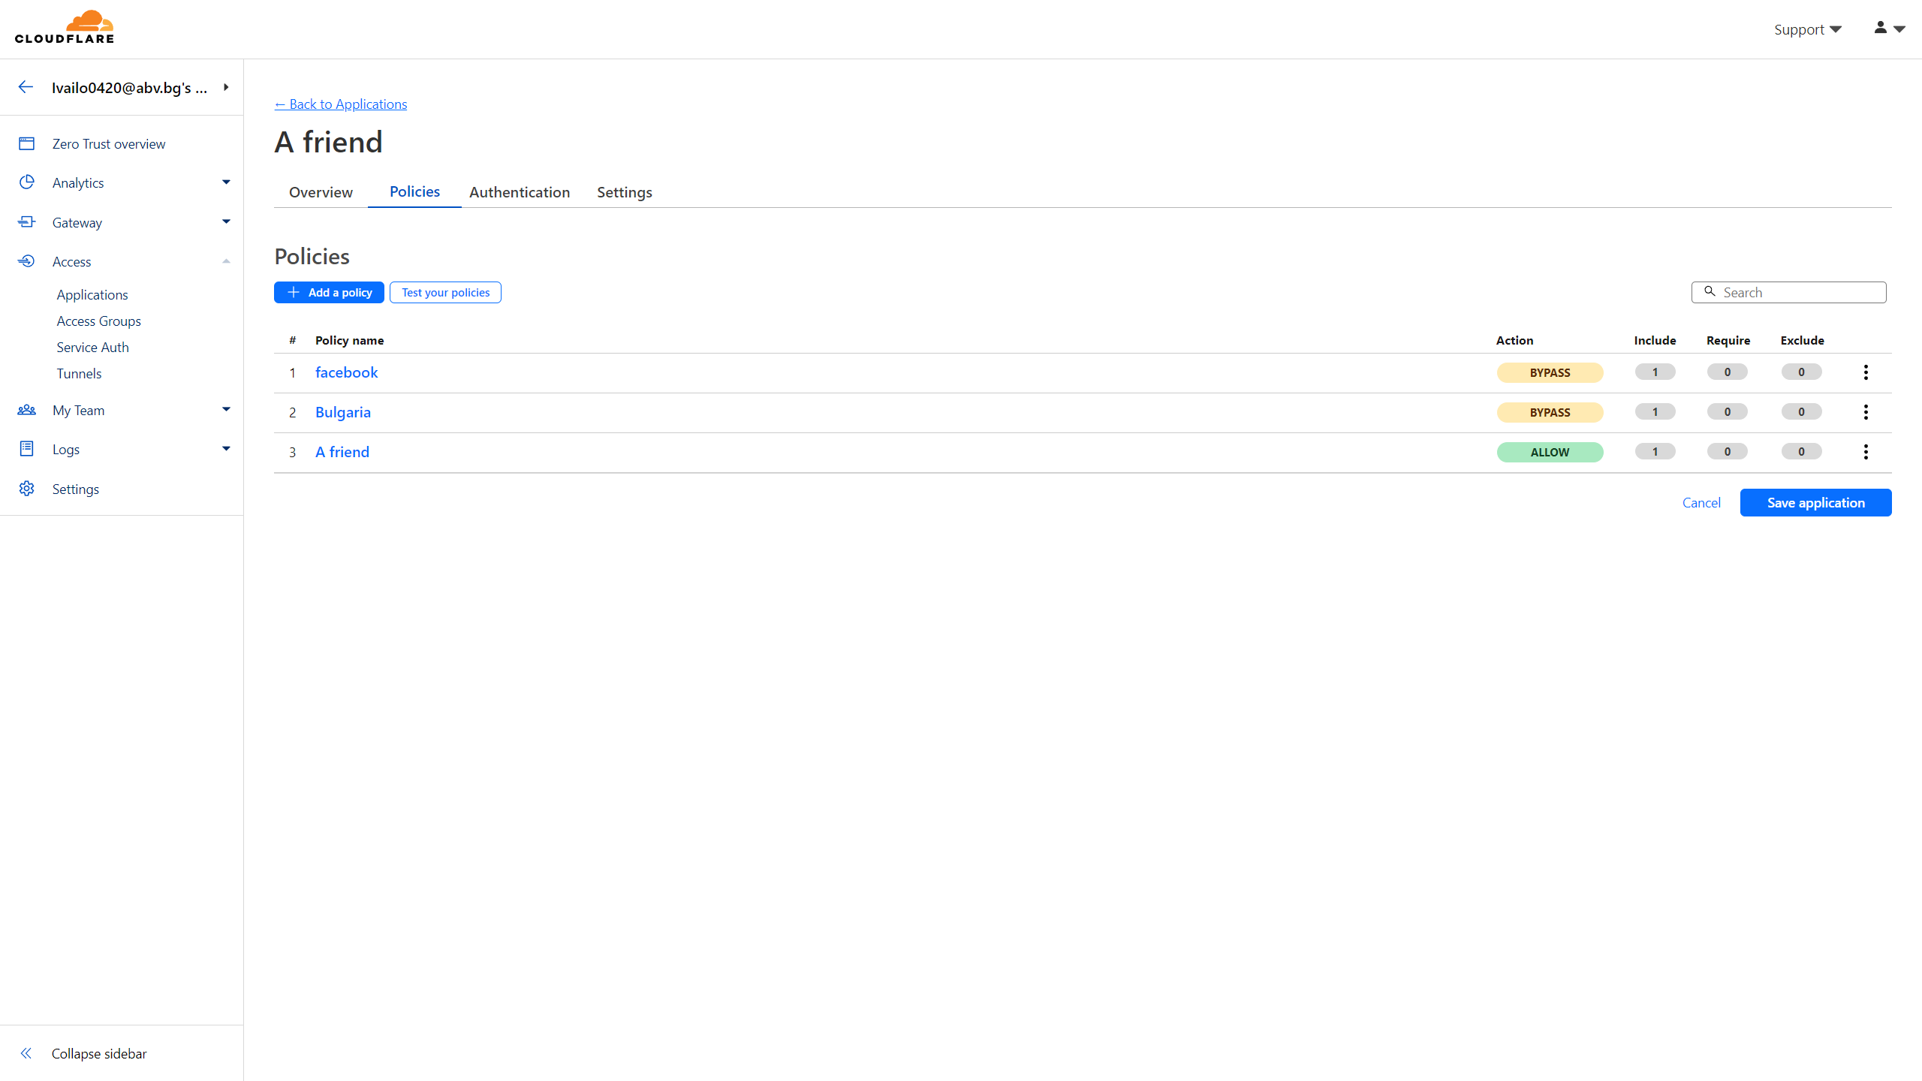Screen dimensions: 1922x1081
Task: Open the Support dropdown
Action: coord(1807,29)
